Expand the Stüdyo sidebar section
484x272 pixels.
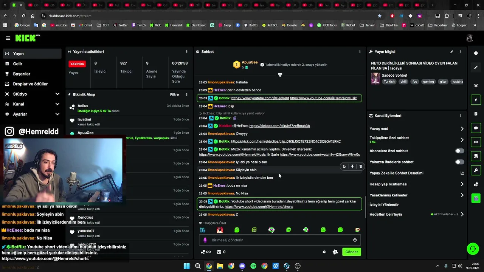57,94
